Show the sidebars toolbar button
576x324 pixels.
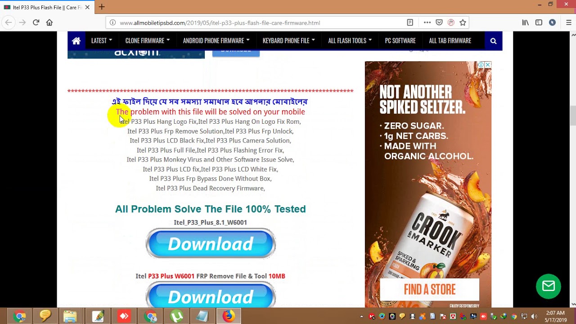tap(539, 22)
